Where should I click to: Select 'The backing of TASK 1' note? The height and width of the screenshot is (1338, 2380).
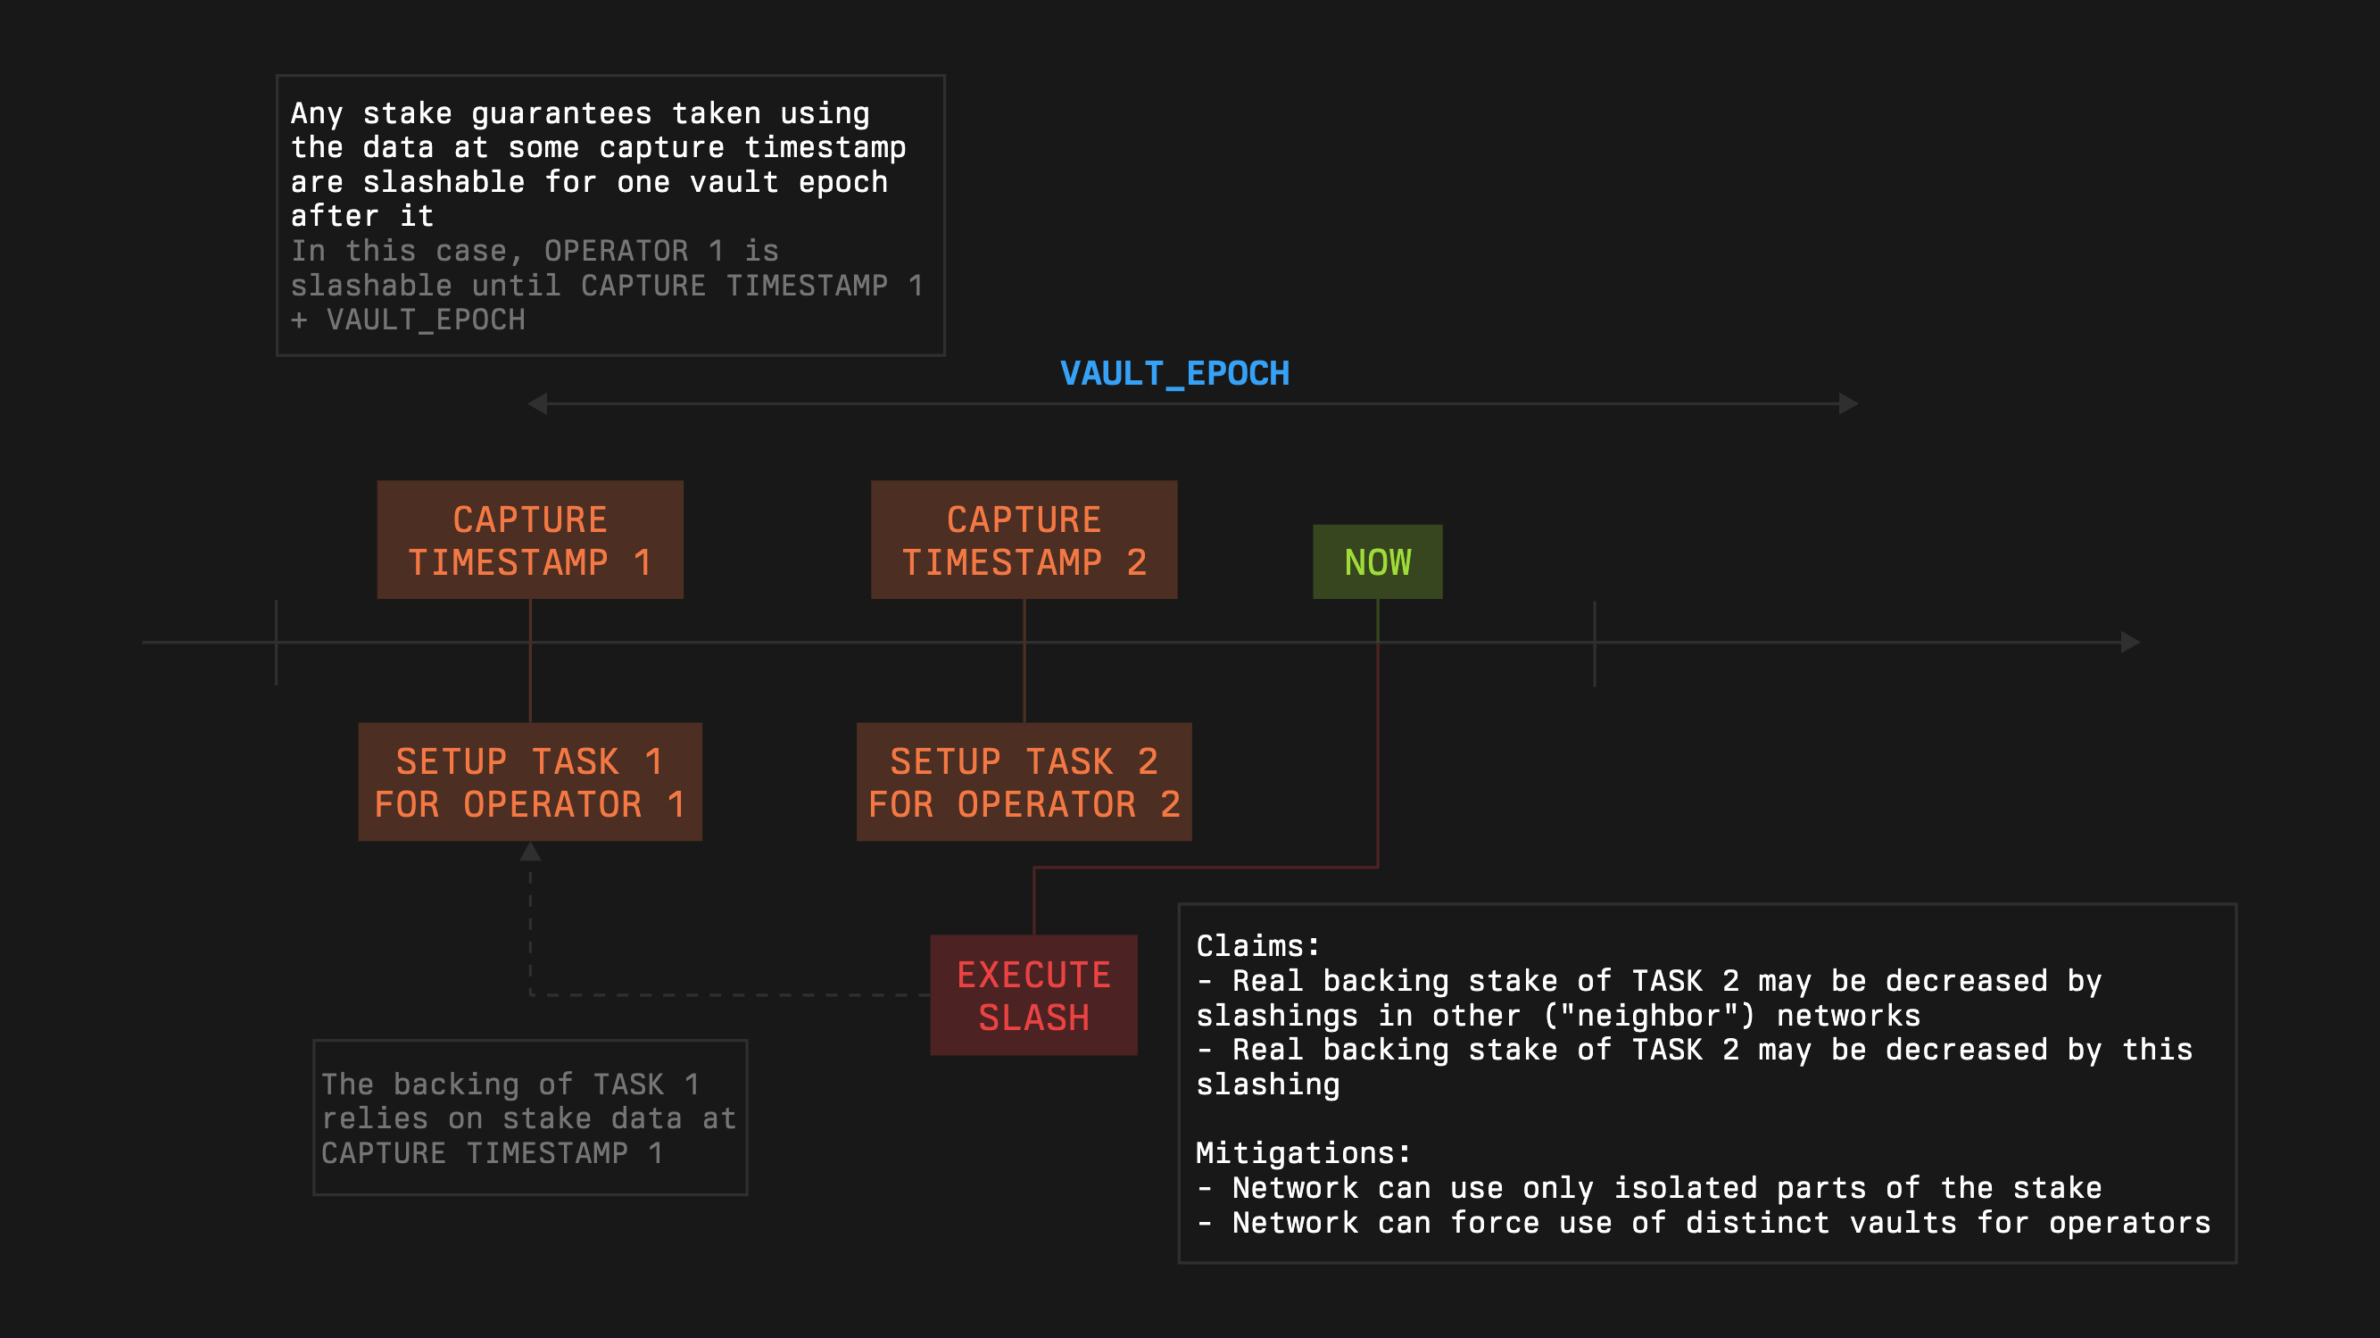coord(528,1118)
